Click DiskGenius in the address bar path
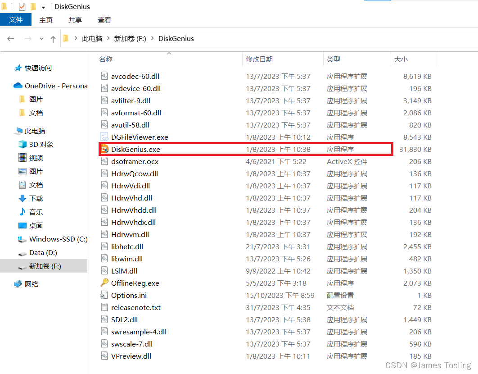 point(176,38)
